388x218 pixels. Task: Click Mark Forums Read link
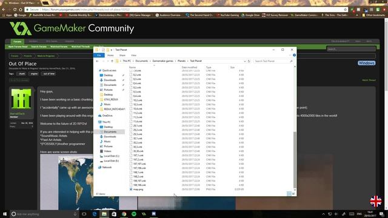(18, 47)
